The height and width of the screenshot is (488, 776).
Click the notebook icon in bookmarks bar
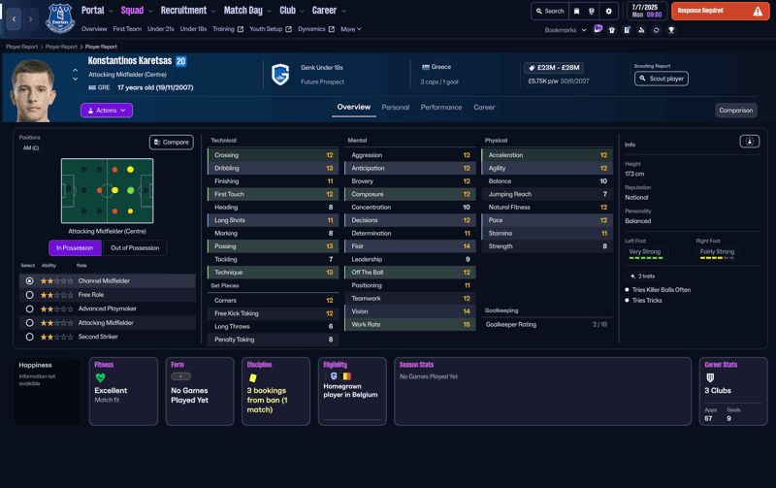point(627,30)
